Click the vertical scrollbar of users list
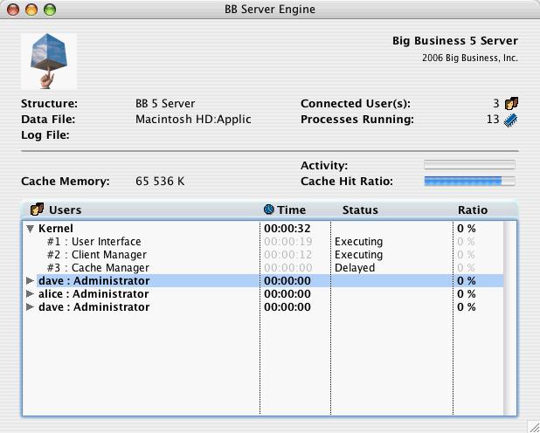Image resolution: width=540 pixels, height=433 pixels. pos(509,318)
